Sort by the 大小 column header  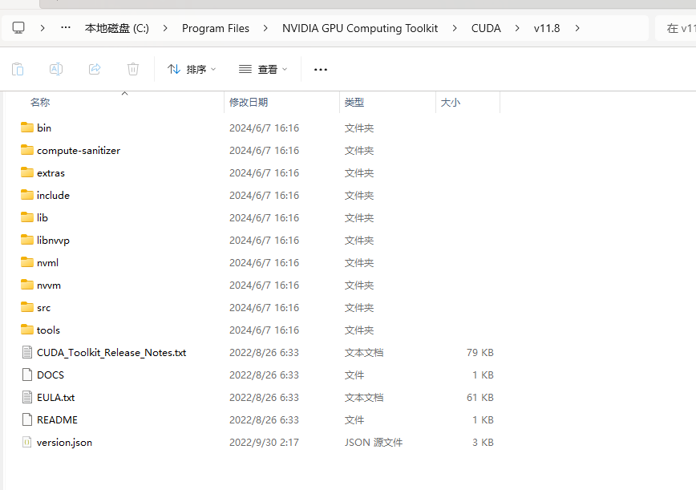(467, 103)
